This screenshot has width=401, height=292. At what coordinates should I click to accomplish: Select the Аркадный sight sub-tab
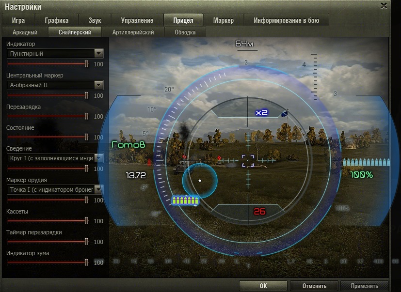click(25, 32)
